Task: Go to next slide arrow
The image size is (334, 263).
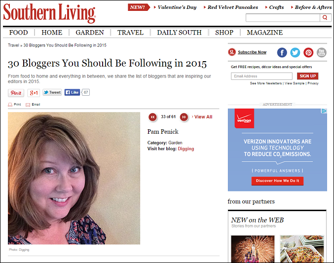Action: pyautogui.click(x=184, y=117)
